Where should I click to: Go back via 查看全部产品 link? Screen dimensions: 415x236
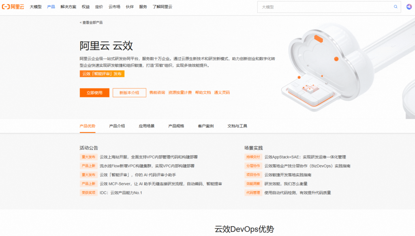click(91, 23)
